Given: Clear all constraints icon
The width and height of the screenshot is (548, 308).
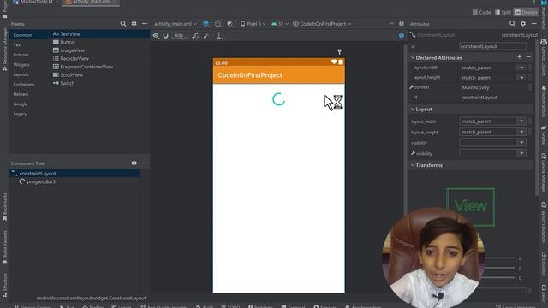Looking at the screenshot, I should coord(195,36).
